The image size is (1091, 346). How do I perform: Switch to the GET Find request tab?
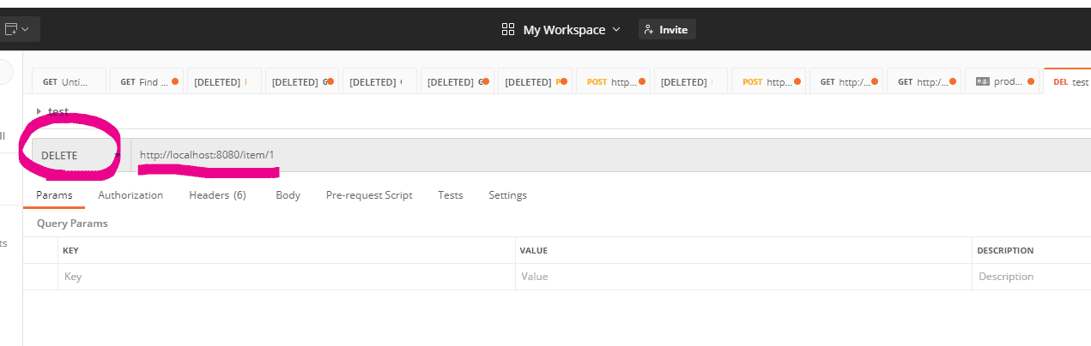pyautogui.click(x=146, y=82)
